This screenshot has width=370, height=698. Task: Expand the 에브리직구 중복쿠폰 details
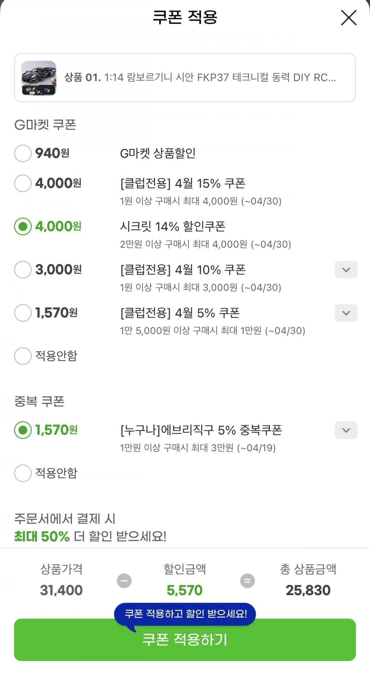(346, 430)
